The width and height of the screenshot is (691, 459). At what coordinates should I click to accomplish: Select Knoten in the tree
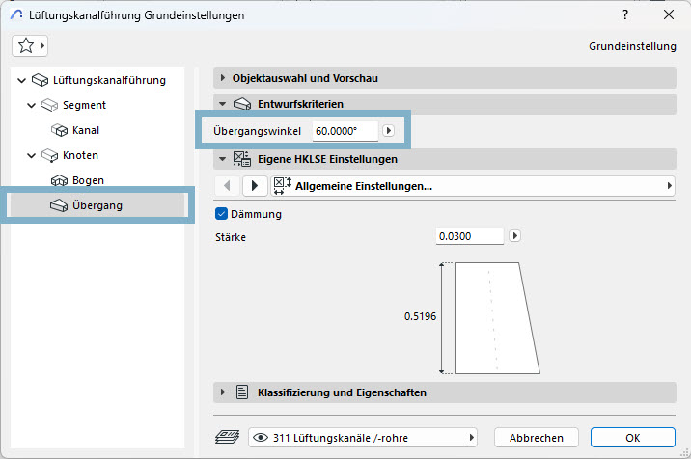tap(81, 155)
